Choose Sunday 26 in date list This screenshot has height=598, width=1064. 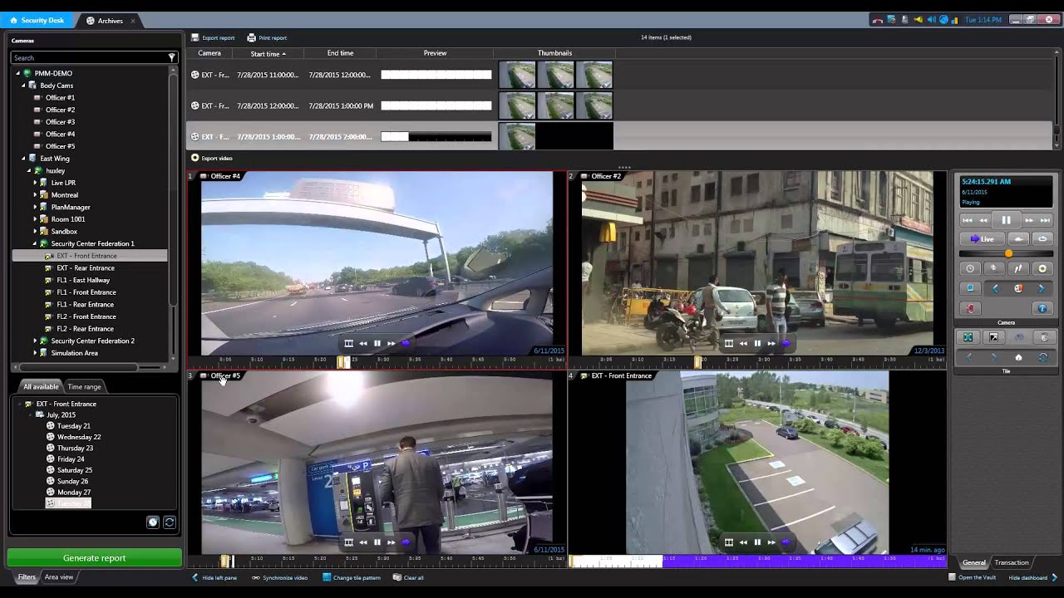tap(72, 481)
